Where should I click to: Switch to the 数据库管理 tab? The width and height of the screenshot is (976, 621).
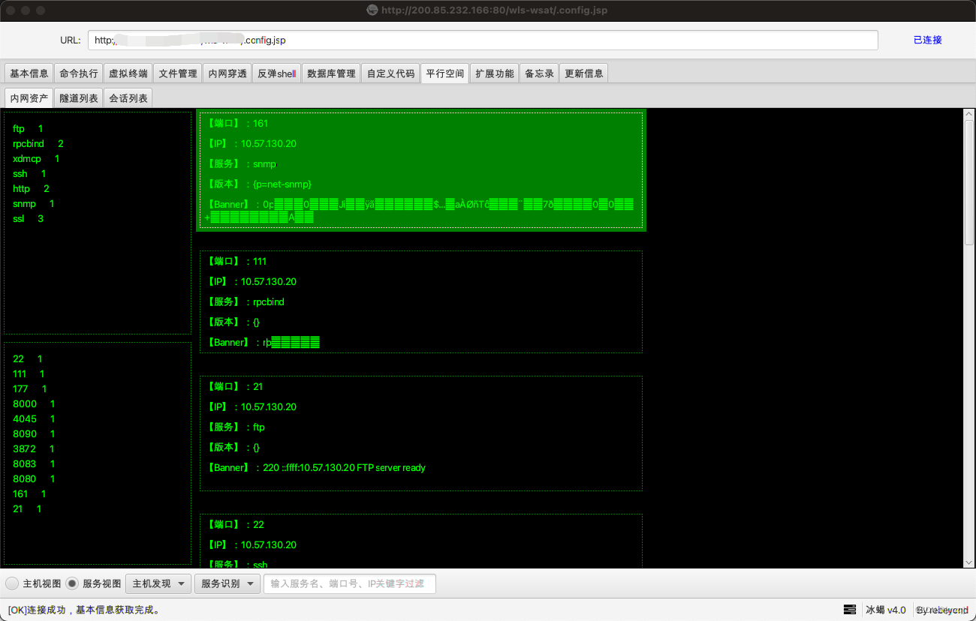(x=330, y=73)
